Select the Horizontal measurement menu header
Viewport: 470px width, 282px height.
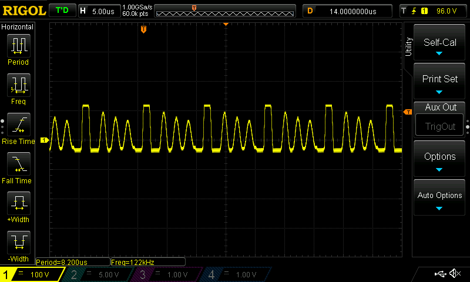coord(18,27)
